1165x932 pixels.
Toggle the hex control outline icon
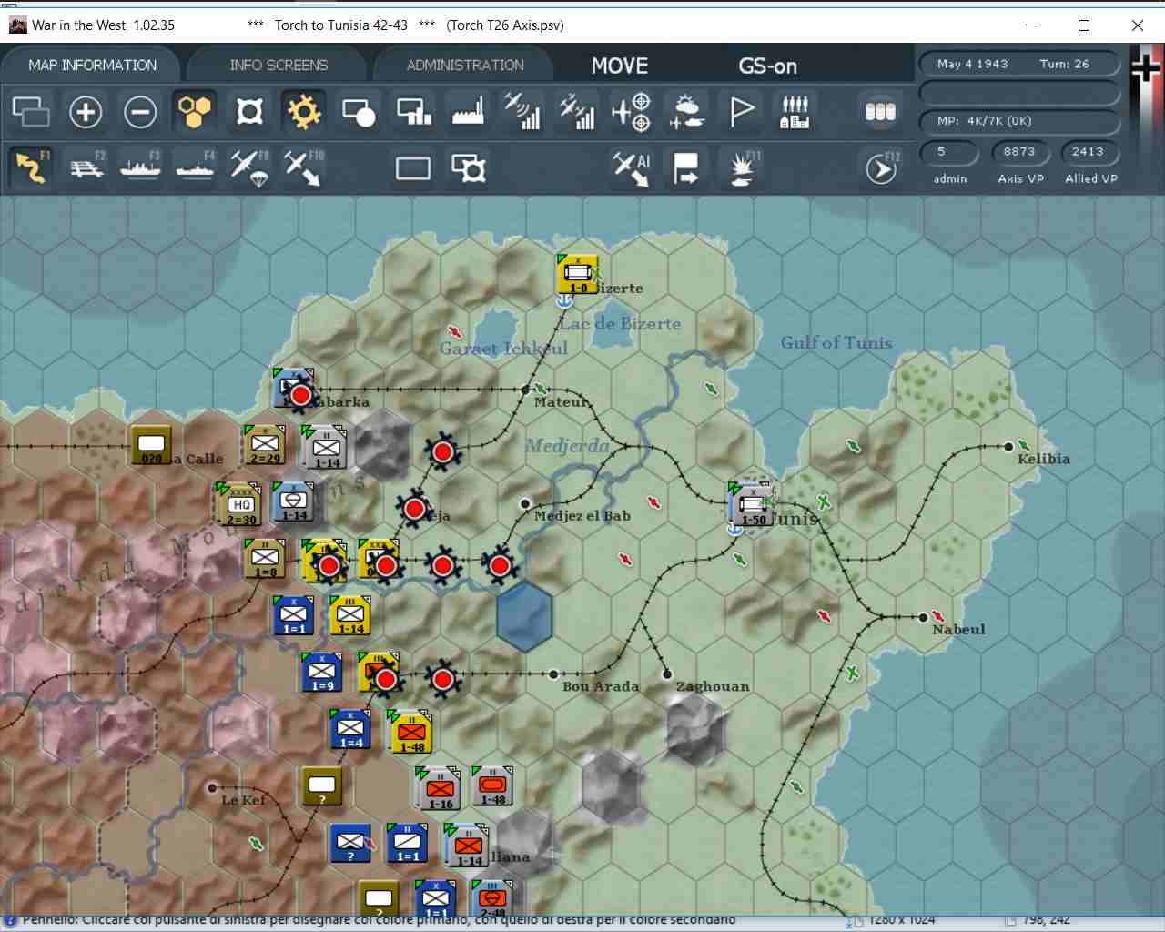[x=249, y=112]
